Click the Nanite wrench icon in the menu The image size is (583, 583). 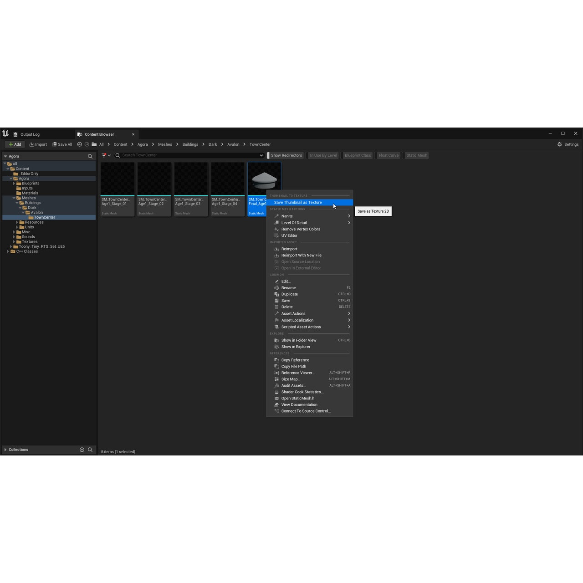(276, 216)
